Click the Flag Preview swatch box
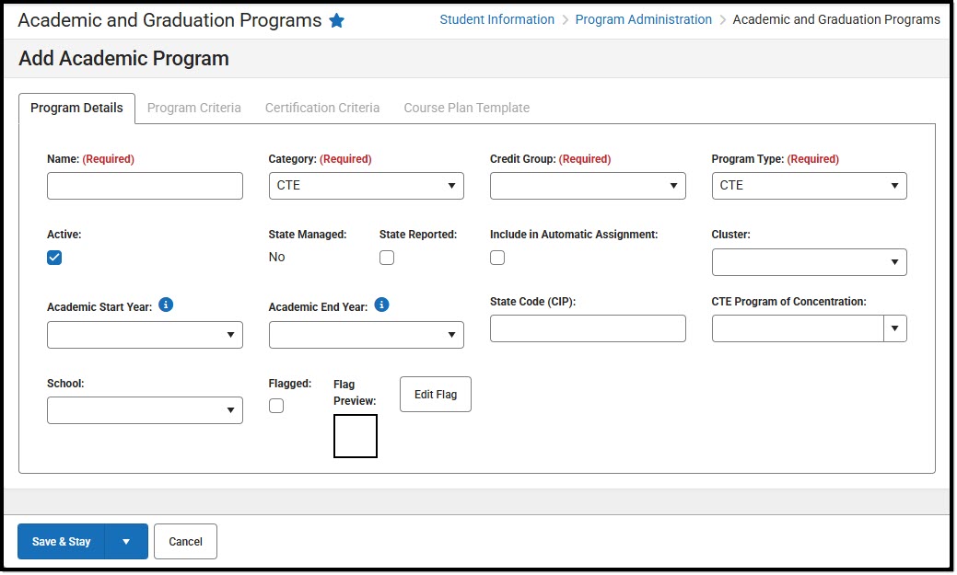The height and width of the screenshot is (575, 957). tap(356, 436)
